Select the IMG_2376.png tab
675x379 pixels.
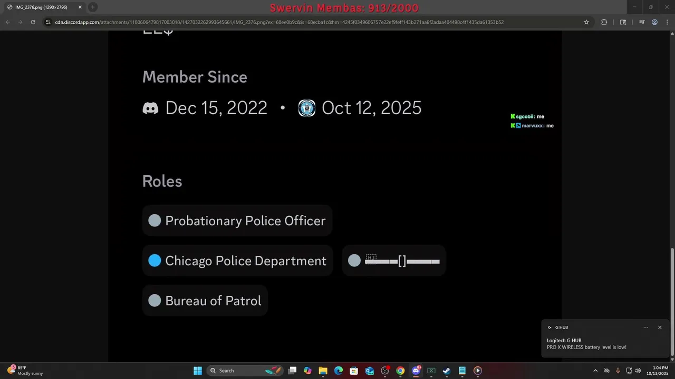44,7
